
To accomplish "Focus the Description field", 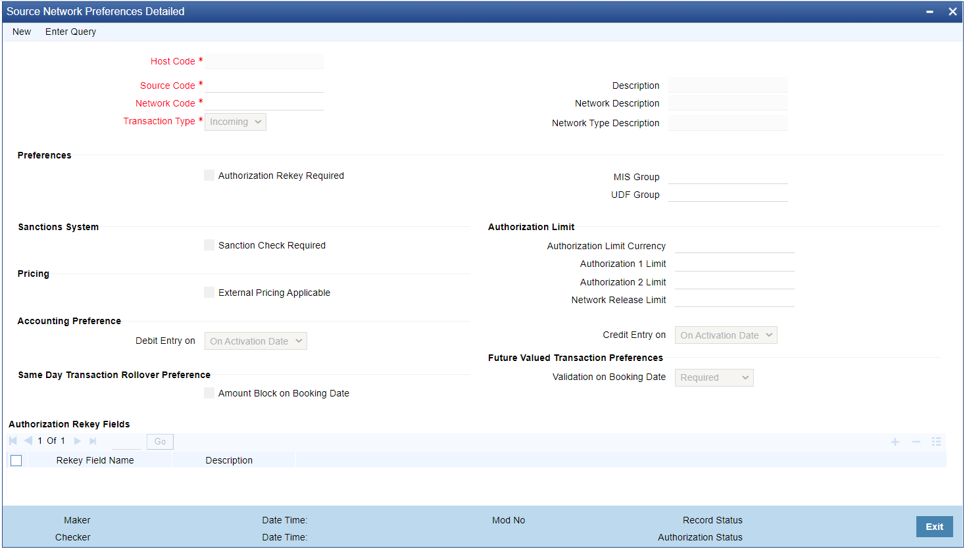I will click(728, 85).
